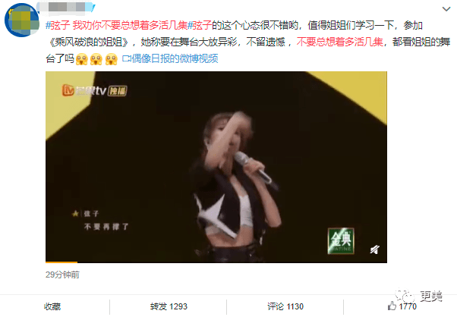Screen dimensions: 457x317
Task: Click the third shocked emoji
Action: point(112,59)
